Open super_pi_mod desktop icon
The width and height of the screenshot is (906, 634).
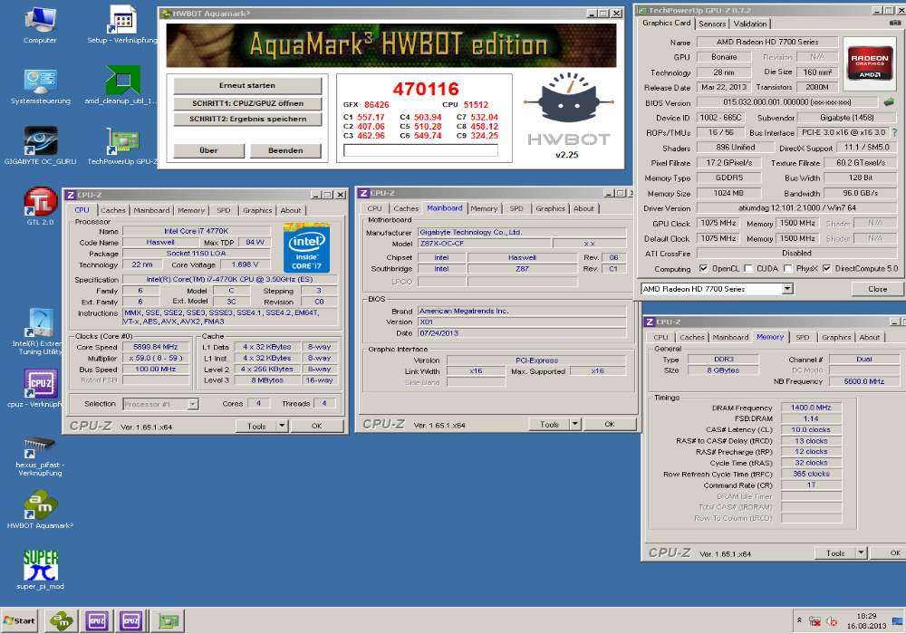tap(41, 570)
